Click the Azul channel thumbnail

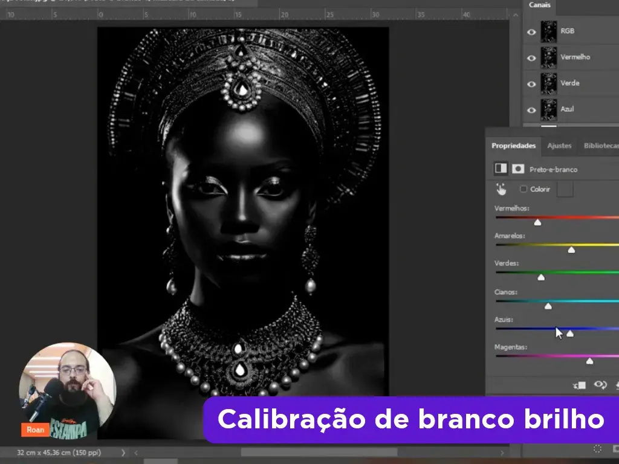[x=548, y=109]
